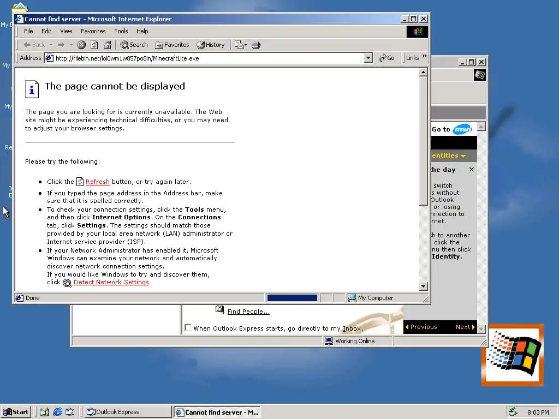Image resolution: width=559 pixels, height=419 pixels.
Task: Click the Forward arrow in IE toolbar
Action: pyautogui.click(x=61, y=45)
